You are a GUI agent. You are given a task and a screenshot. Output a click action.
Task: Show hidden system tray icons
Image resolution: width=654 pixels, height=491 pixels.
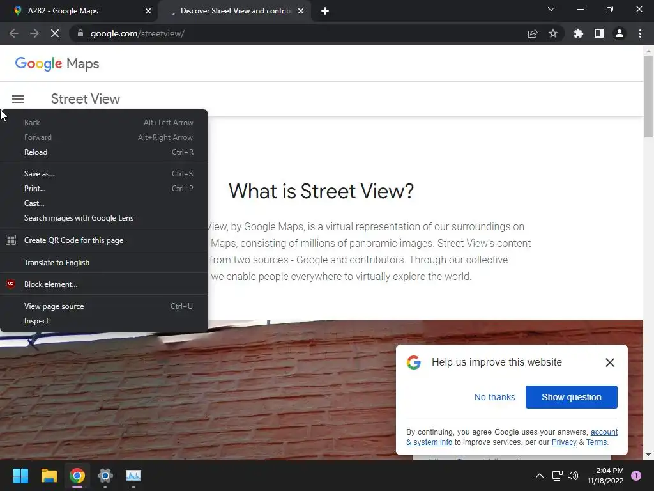[539, 476]
